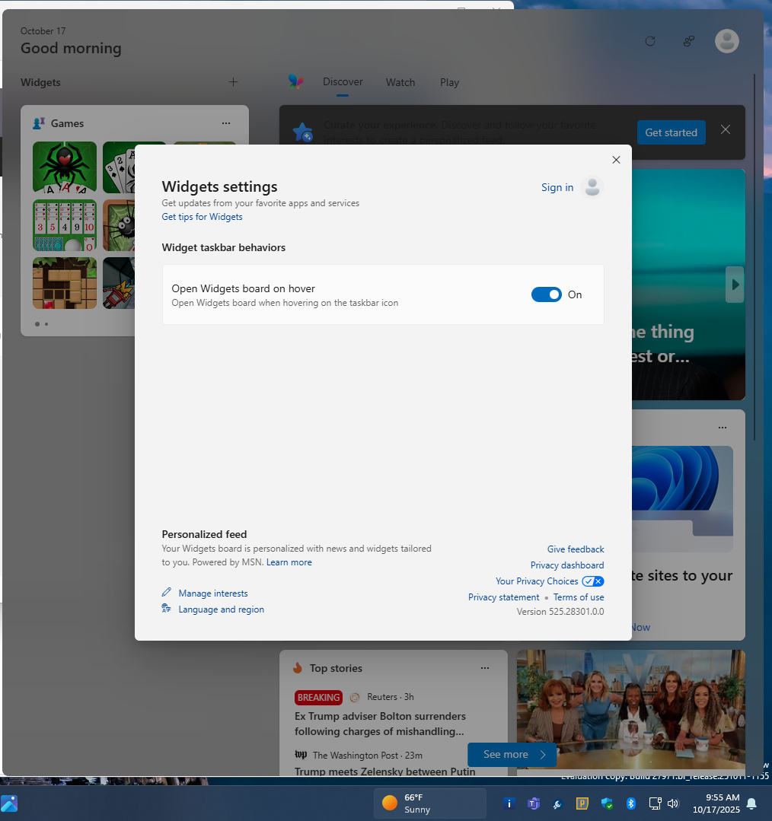Click the Manage interests pencil icon
The height and width of the screenshot is (821, 772).
[167, 593]
